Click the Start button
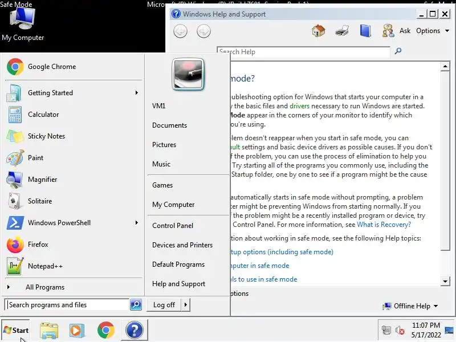Screen dimensions: 456x342 click(x=16, y=331)
